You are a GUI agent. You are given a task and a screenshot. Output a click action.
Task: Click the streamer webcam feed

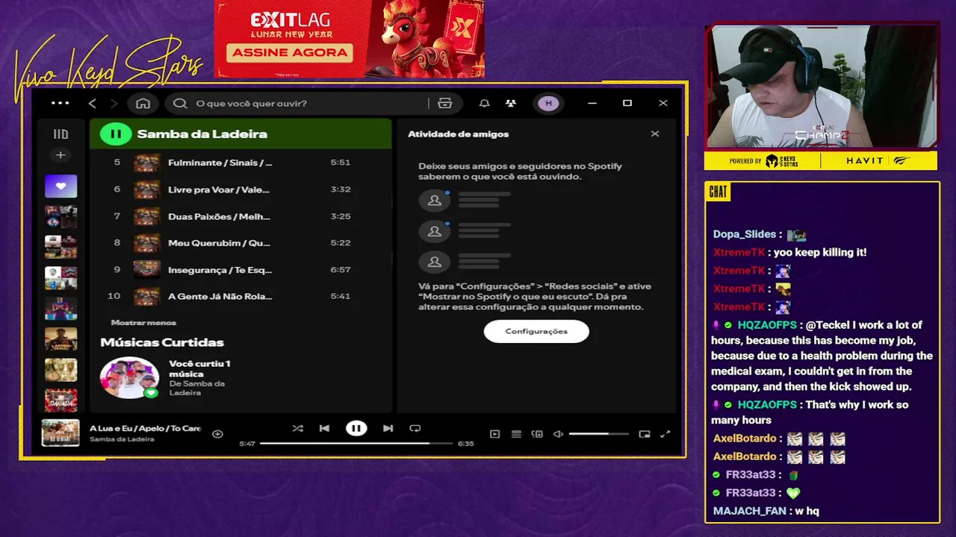coord(821,86)
